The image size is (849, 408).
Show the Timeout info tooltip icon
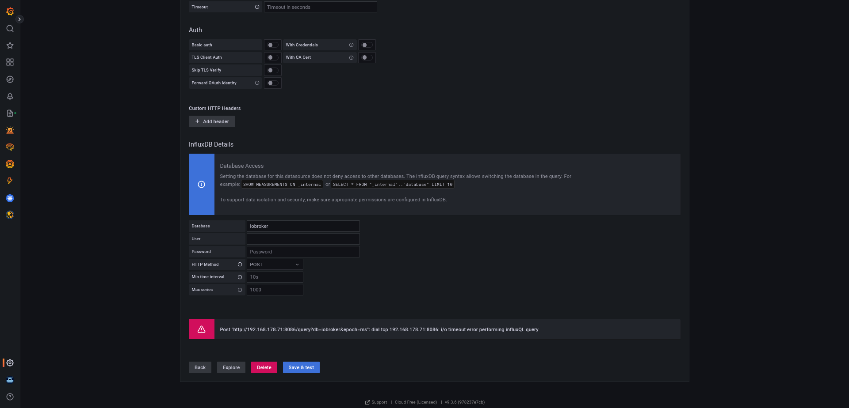[257, 7]
